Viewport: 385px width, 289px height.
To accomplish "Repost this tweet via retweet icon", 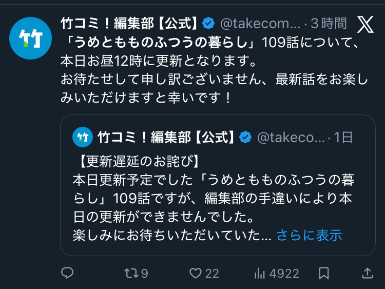I will [131, 273].
